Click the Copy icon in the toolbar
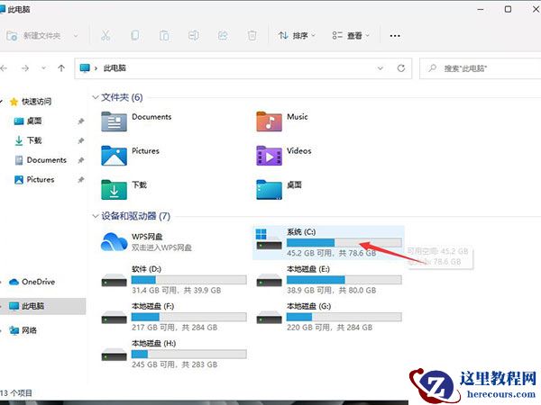Image resolution: width=541 pixels, height=405 pixels. tap(134, 35)
